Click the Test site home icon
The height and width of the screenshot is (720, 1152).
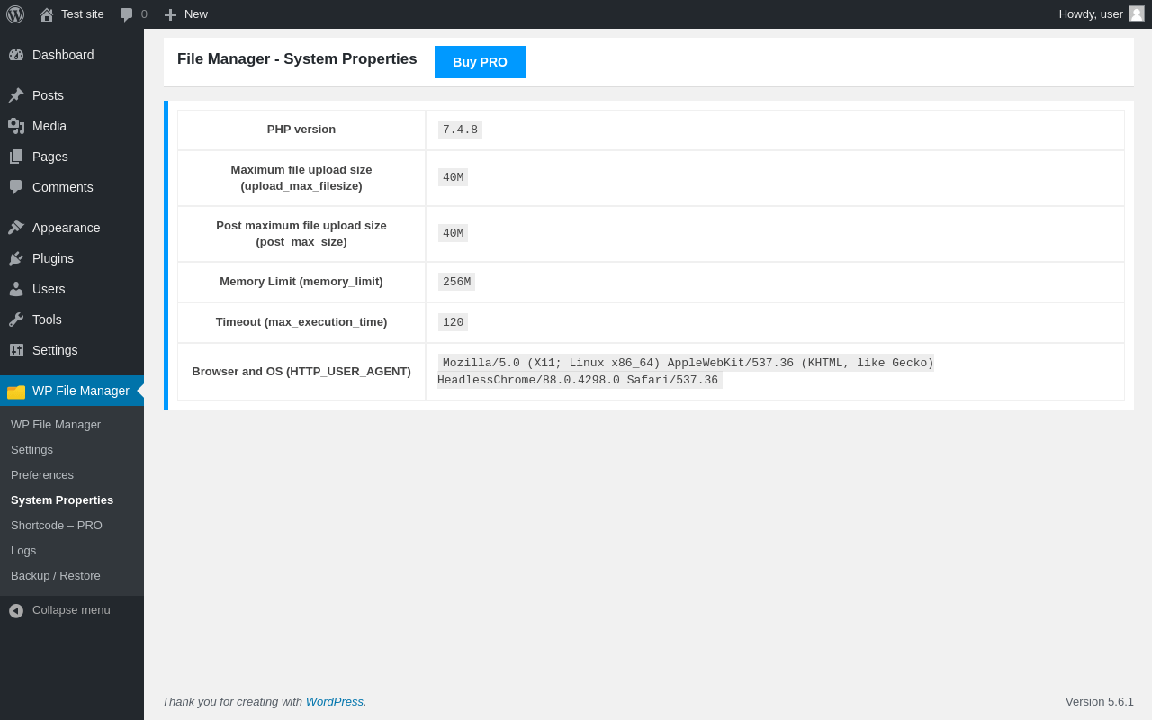pyautogui.click(x=47, y=14)
